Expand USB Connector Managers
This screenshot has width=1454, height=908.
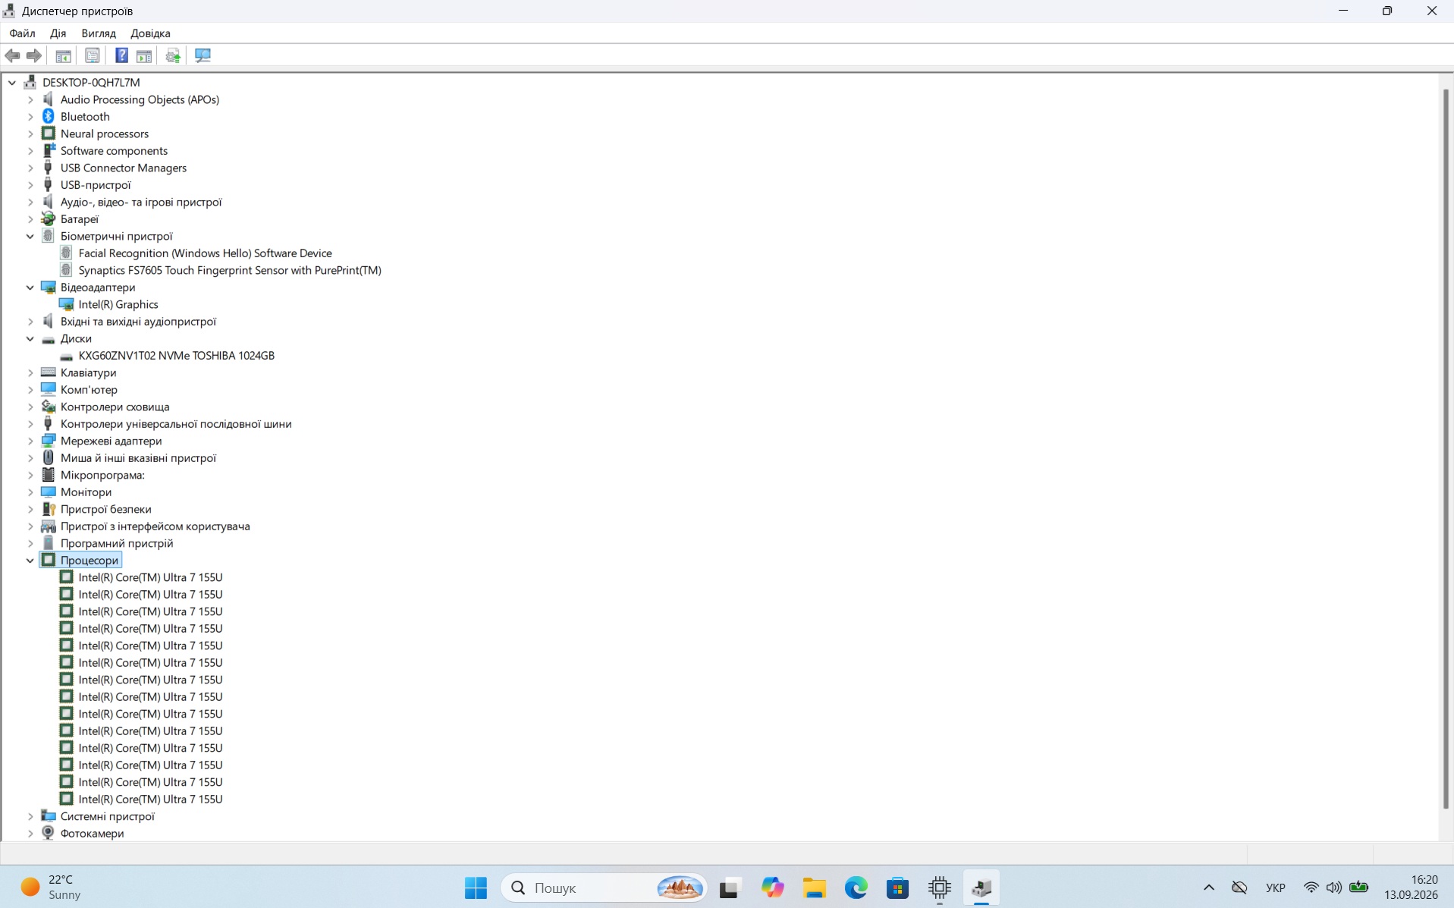click(x=30, y=168)
